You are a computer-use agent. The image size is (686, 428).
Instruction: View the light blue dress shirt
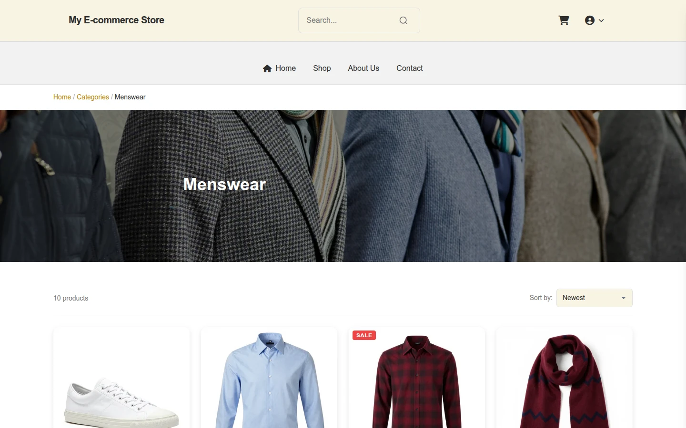pyautogui.click(x=269, y=378)
